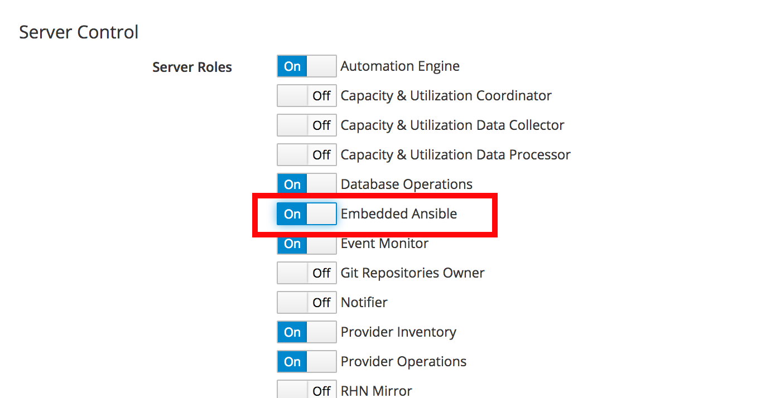Click the Embedded Ansible label

pos(399,213)
